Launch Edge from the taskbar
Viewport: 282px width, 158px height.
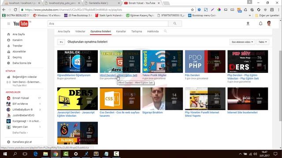point(35,154)
